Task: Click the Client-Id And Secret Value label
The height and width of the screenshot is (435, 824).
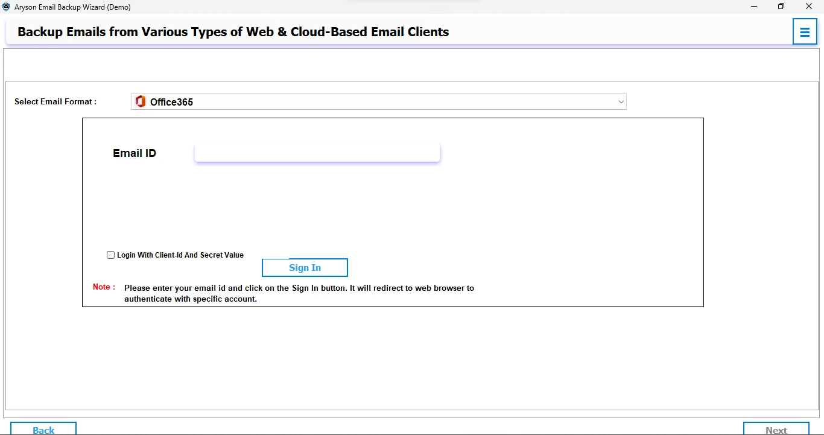Action: tap(179, 255)
